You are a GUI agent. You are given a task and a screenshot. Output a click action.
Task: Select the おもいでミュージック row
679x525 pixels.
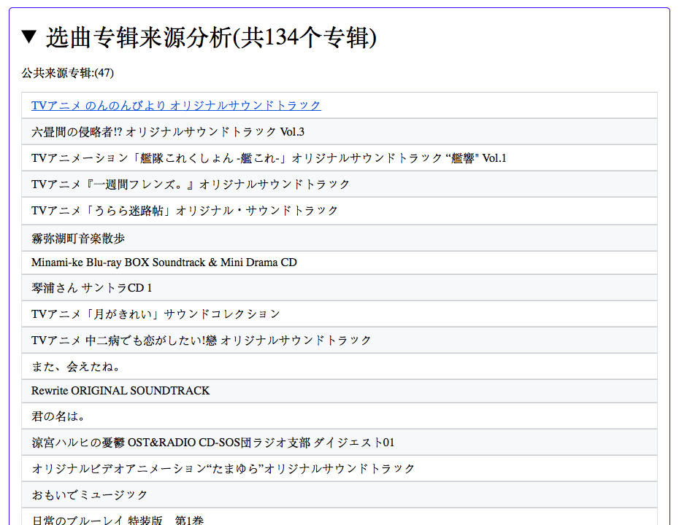point(339,494)
